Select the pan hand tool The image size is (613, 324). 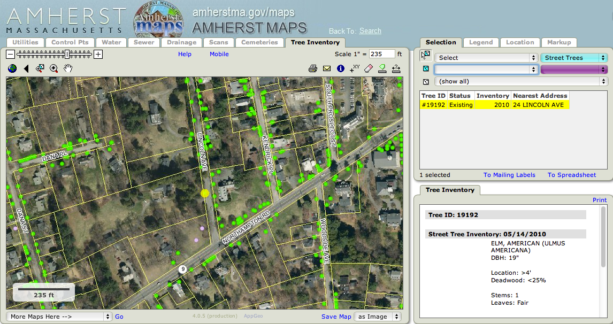click(68, 68)
